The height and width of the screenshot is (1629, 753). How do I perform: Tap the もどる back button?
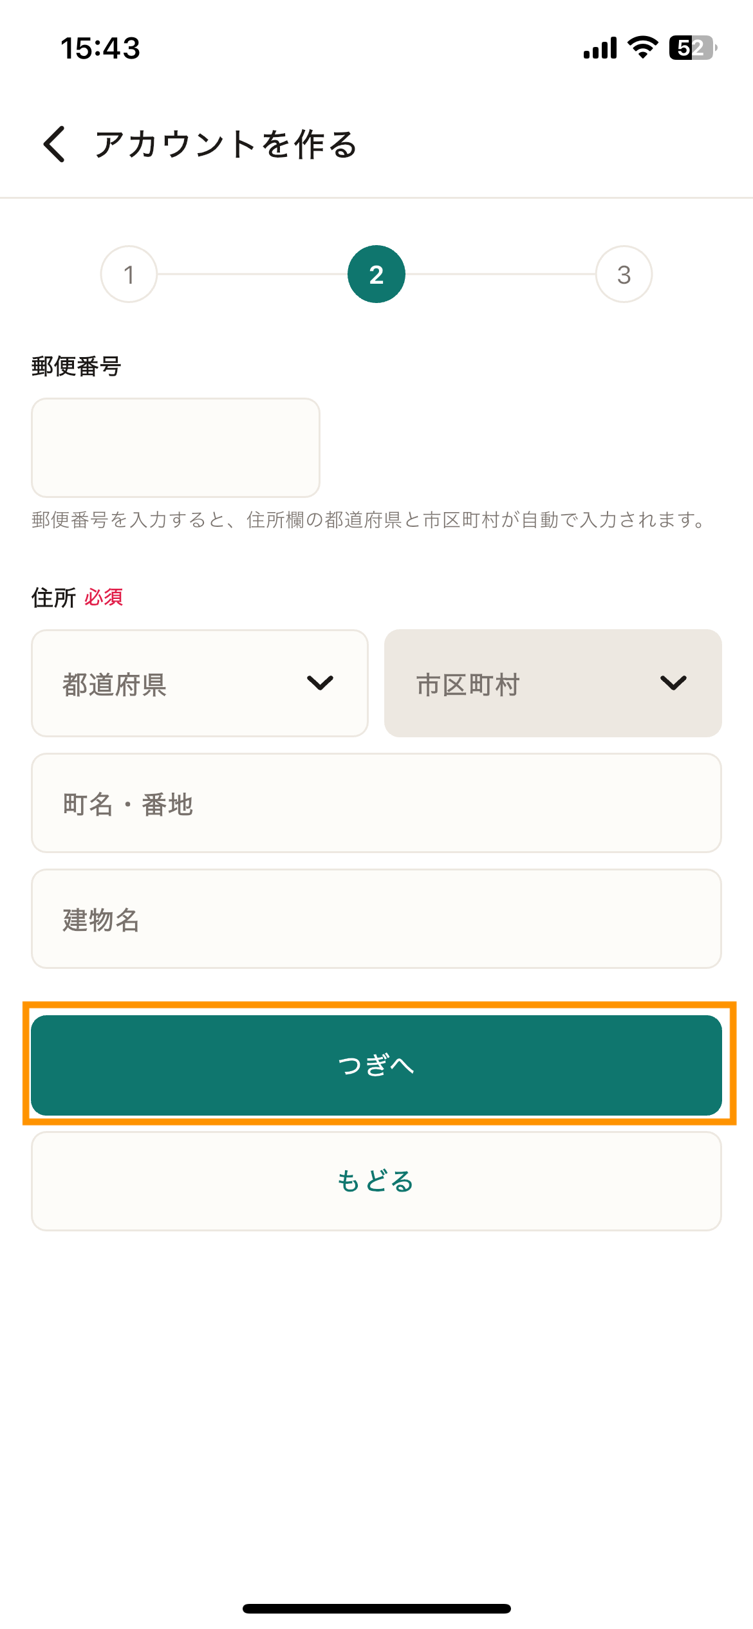[x=376, y=1181]
